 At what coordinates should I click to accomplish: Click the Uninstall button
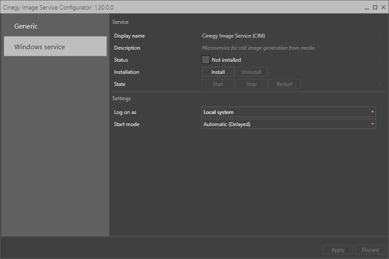pos(251,72)
